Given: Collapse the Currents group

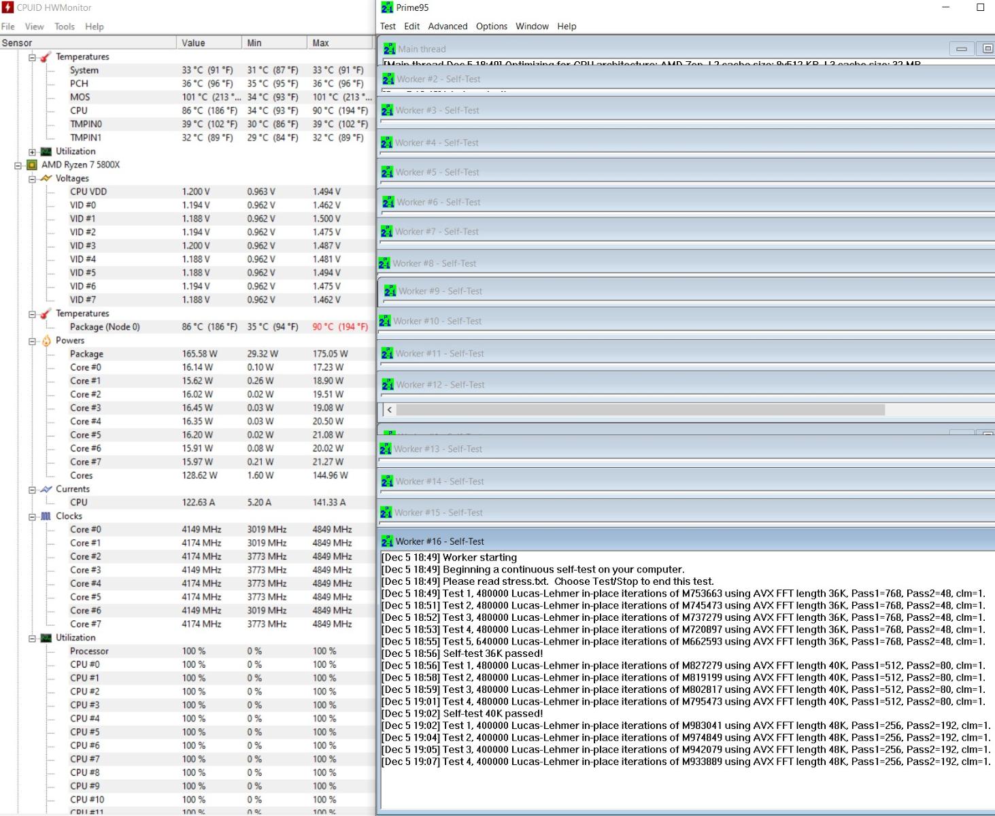Looking at the screenshot, I should pyautogui.click(x=32, y=490).
